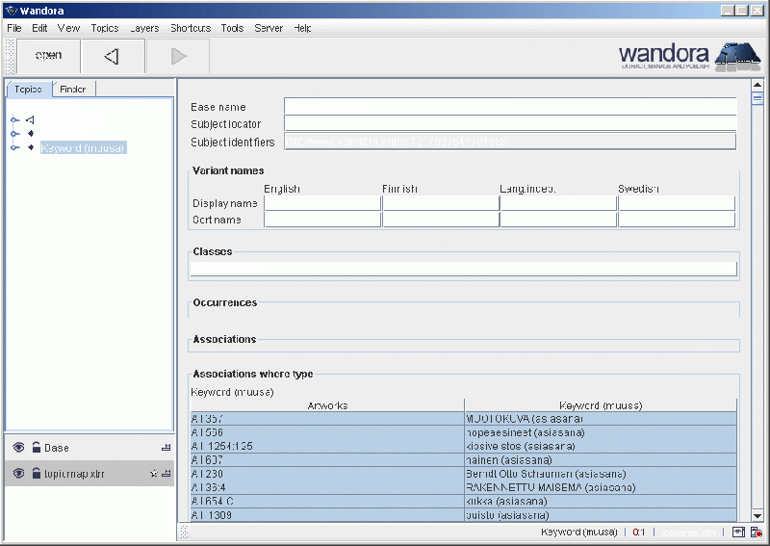
Task: Click the Artworks column header
Action: pyautogui.click(x=327, y=405)
